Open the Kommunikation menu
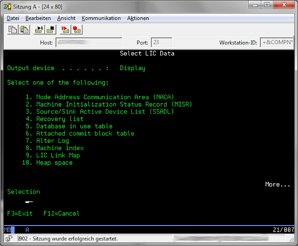This screenshot has width=298, height=246. [x=101, y=18]
